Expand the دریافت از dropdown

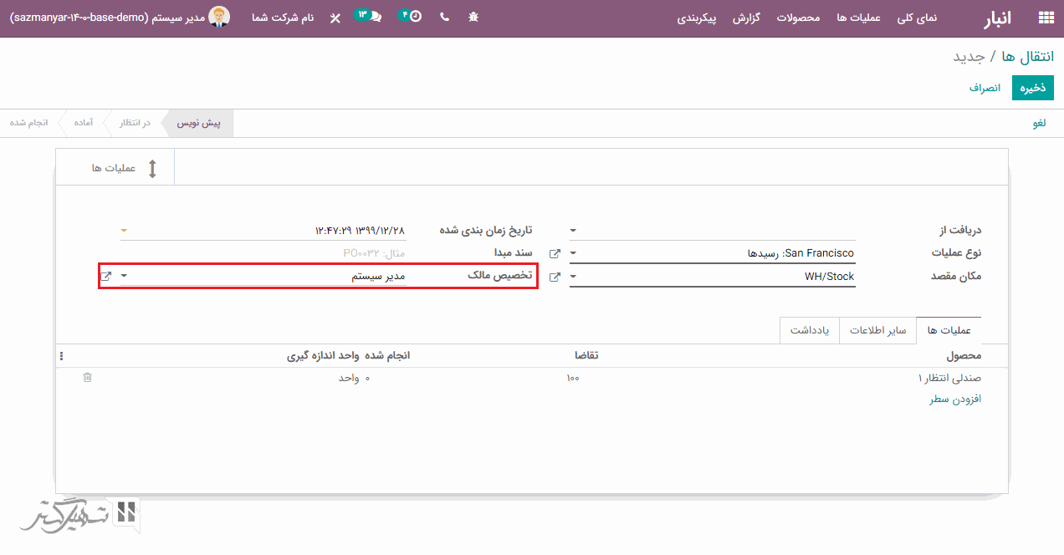[573, 230]
